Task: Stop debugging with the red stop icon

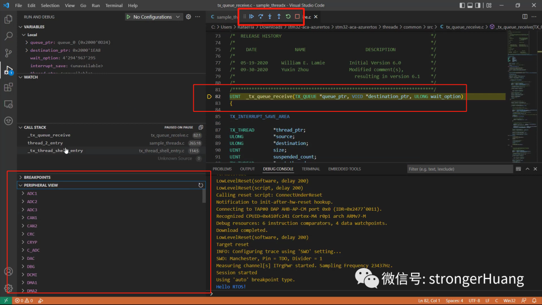Action: click(297, 17)
